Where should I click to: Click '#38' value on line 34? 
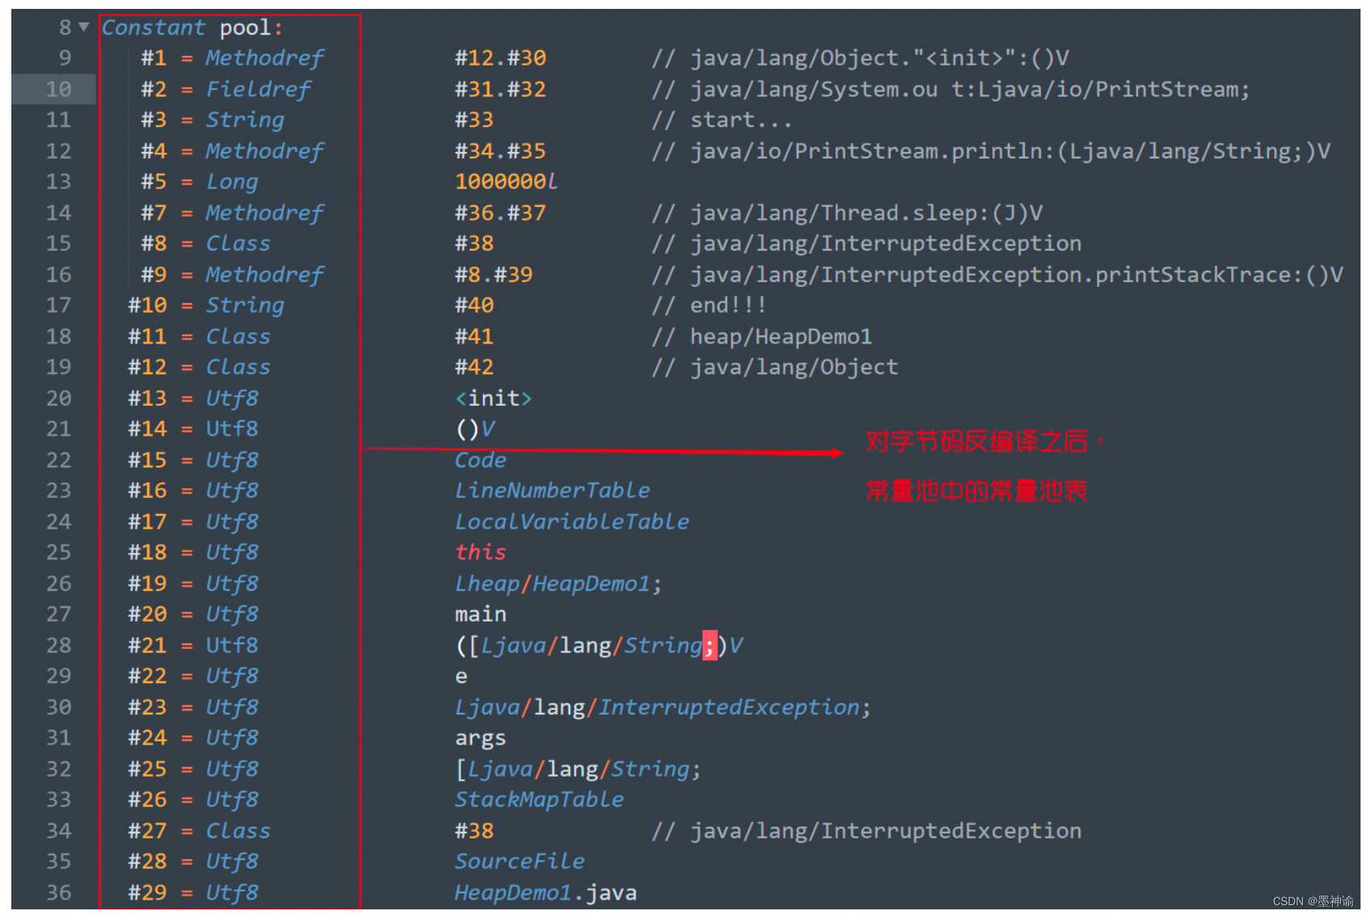(x=474, y=830)
